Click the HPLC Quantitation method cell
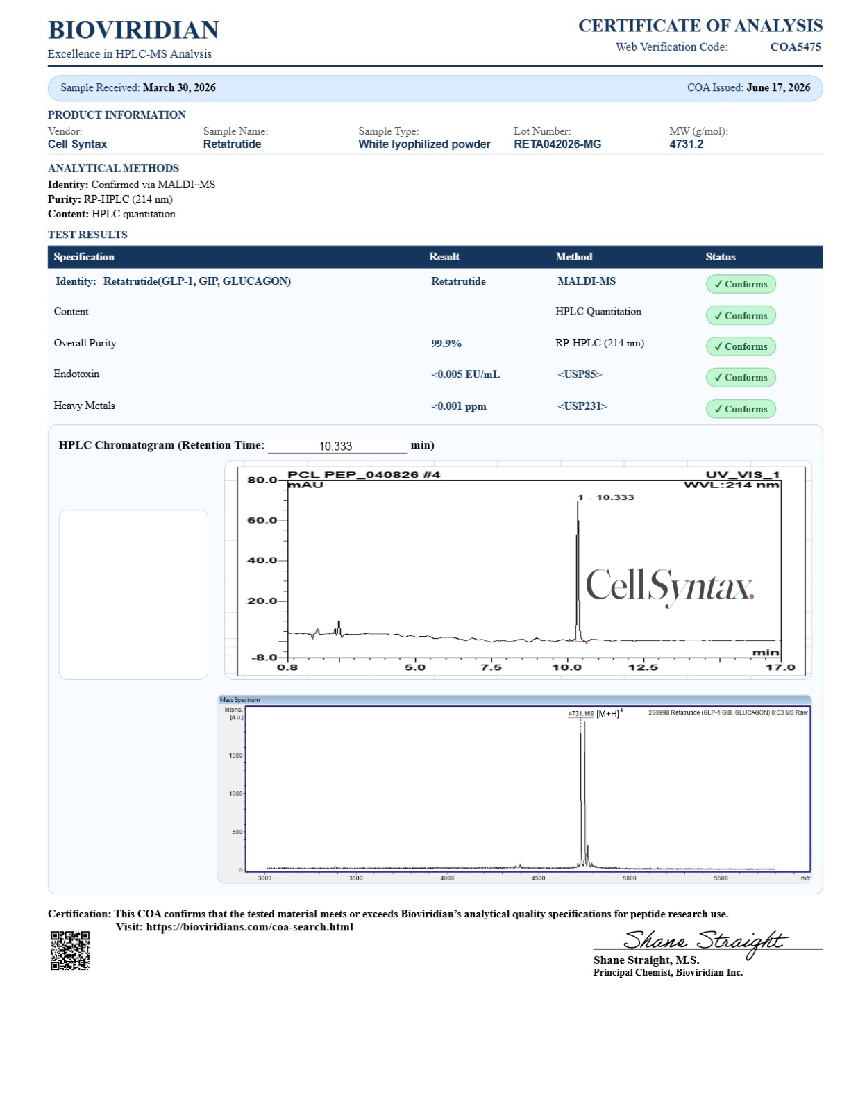Screen dimensions: 858x1111 coord(598,312)
